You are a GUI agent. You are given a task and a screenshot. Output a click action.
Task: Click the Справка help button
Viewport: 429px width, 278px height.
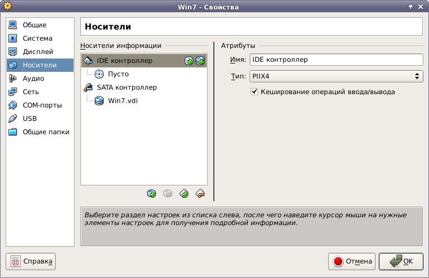click(31, 262)
